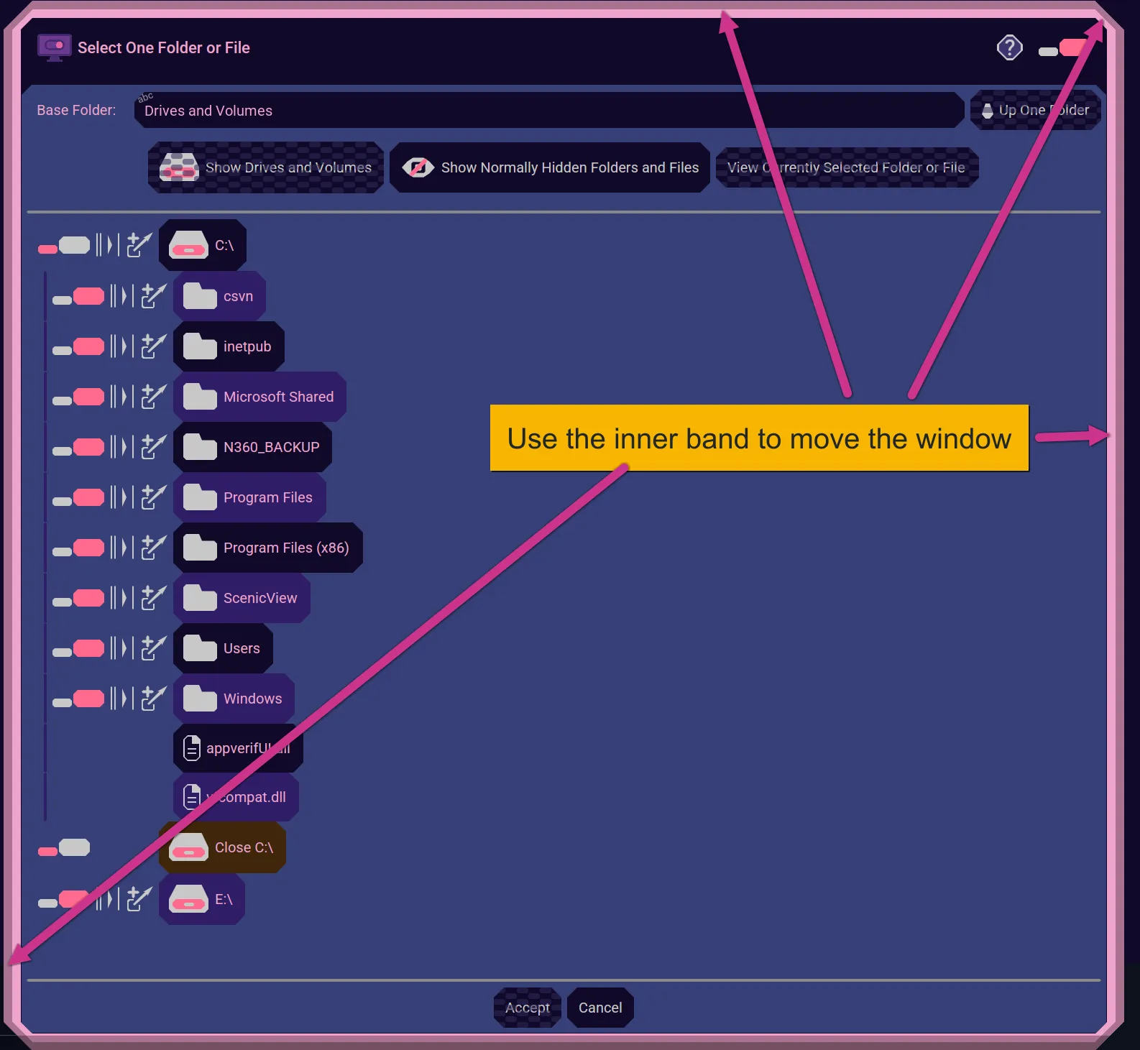Select the Microsoft Shared folder

pyautogui.click(x=259, y=397)
